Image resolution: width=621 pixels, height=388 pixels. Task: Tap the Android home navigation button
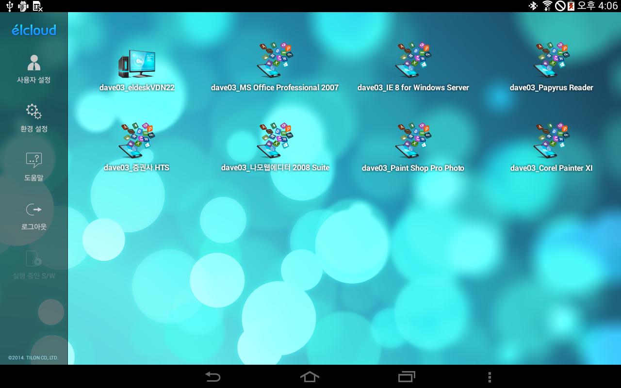click(310, 377)
